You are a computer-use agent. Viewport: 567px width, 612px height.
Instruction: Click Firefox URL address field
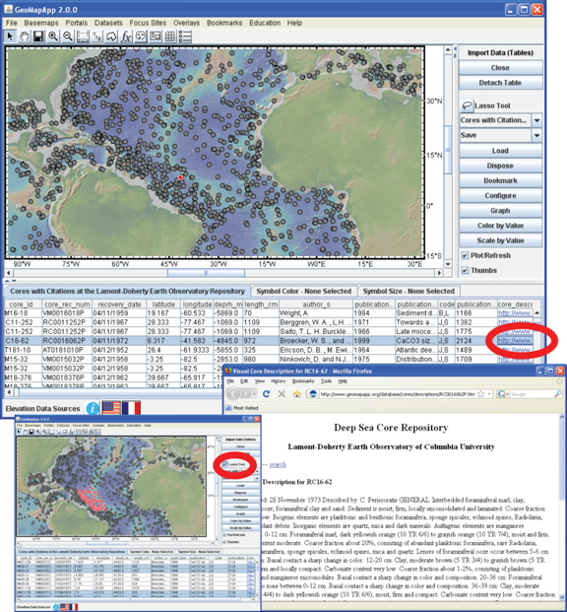tap(397, 394)
